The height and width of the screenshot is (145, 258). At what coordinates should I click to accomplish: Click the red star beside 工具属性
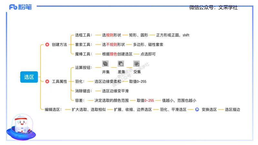click(47, 82)
